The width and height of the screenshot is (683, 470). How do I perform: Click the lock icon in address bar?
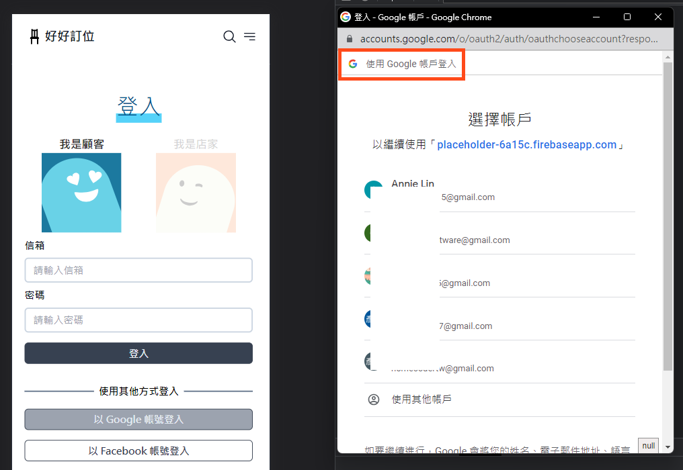click(350, 39)
